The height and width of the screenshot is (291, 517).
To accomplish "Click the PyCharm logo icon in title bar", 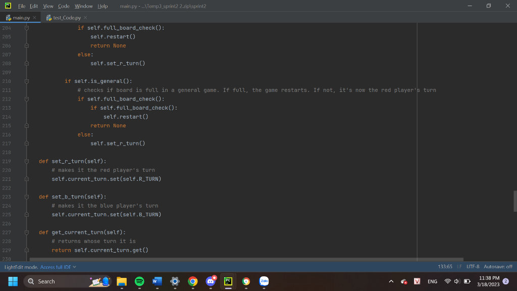I will tap(8, 6).
